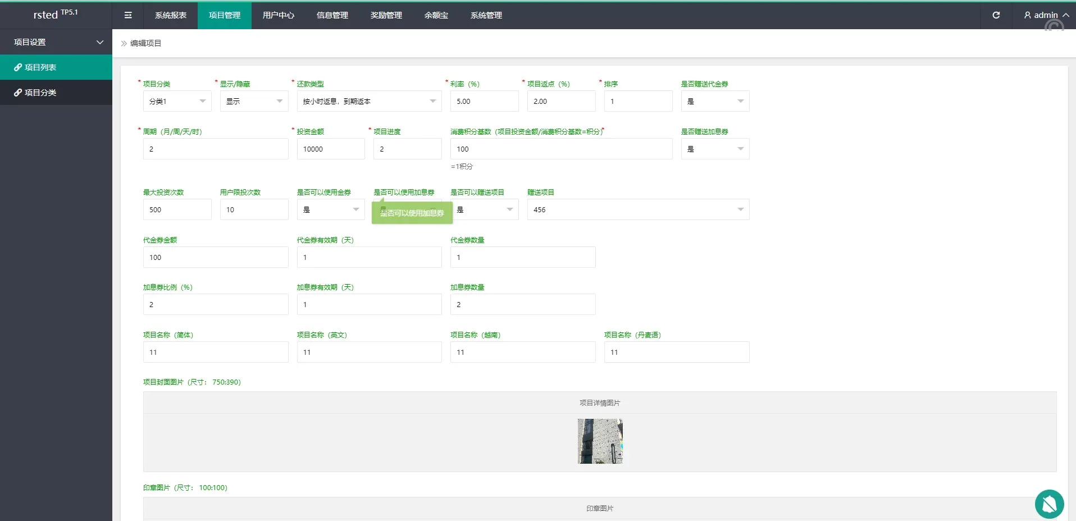Click the green floating circle icon
The height and width of the screenshot is (521, 1076).
[1049, 504]
